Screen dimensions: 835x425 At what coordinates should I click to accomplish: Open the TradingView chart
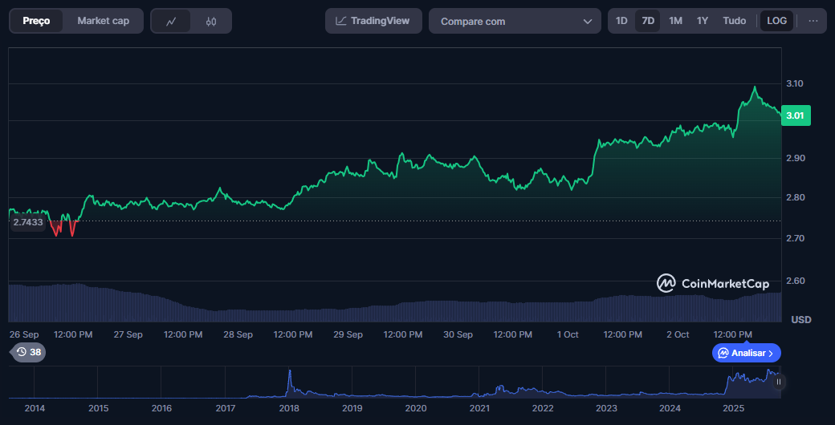(372, 21)
